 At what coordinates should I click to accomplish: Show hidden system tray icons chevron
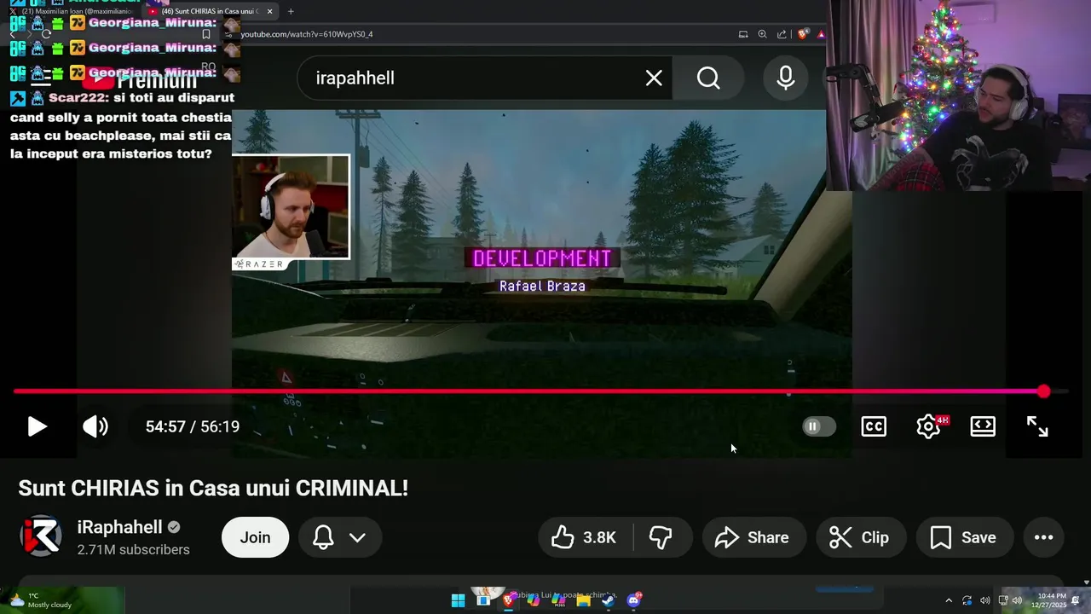949,600
